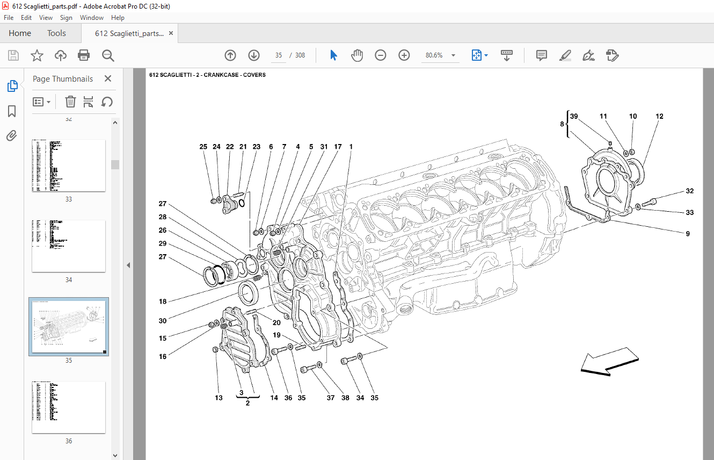The image size is (714, 460).
Task: Select the highlight text pen tool
Action: [565, 55]
